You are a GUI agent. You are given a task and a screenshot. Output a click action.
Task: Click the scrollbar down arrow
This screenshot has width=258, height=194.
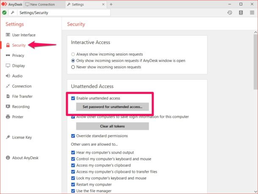[x=255, y=191]
